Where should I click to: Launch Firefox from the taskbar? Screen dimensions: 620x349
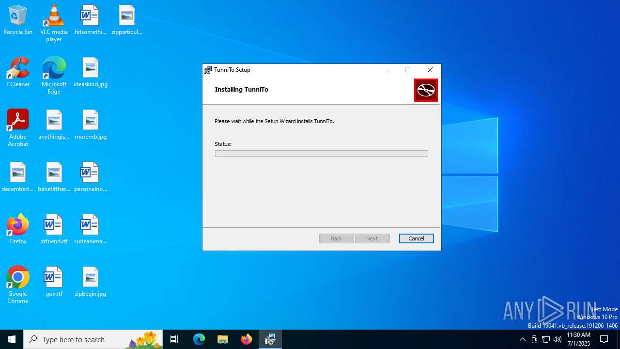[x=247, y=339]
